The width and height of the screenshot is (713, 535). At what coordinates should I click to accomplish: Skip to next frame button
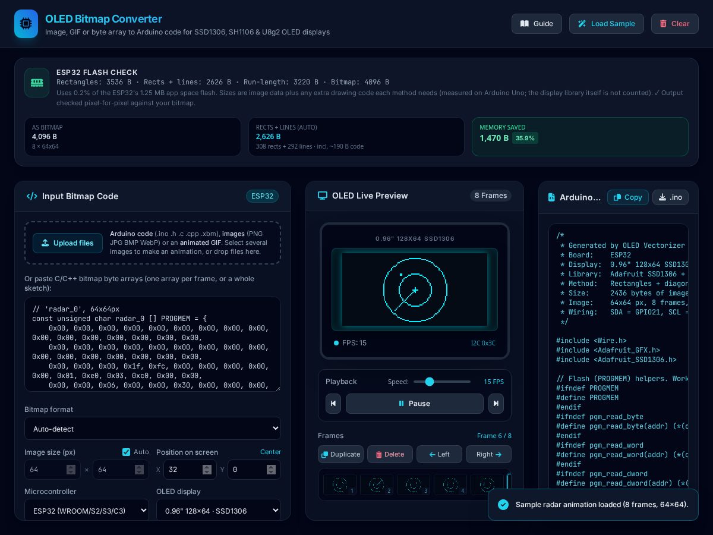[496, 404]
